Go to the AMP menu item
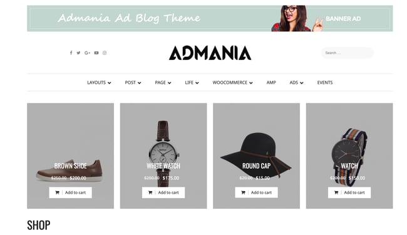Viewport: 407px width, 235px height. click(271, 82)
